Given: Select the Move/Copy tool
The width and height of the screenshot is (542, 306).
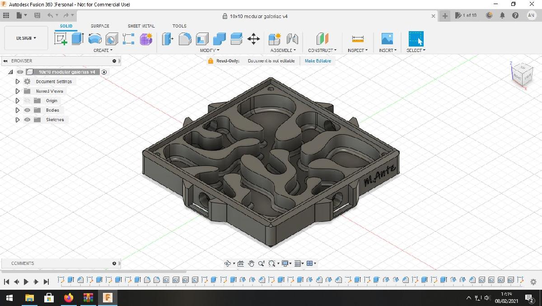Looking at the screenshot, I should [x=253, y=39].
